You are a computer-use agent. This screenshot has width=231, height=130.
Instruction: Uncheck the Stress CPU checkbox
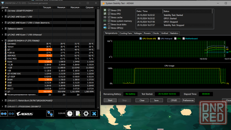109,10
